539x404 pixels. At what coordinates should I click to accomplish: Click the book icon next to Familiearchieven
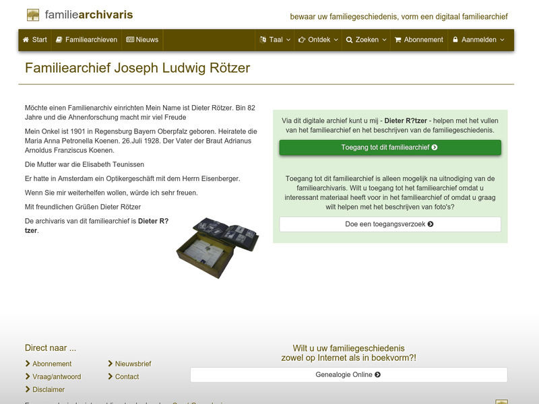click(x=59, y=40)
